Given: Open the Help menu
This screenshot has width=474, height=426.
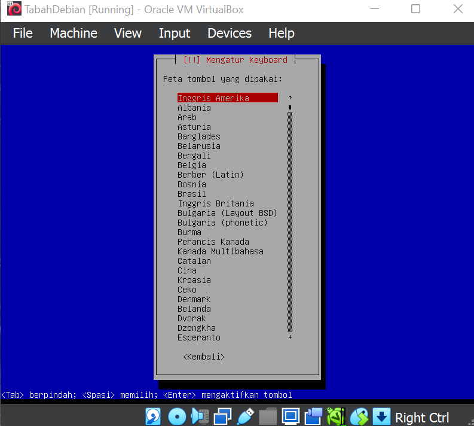Looking at the screenshot, I should pyautogui.click(x=282, y=33).
